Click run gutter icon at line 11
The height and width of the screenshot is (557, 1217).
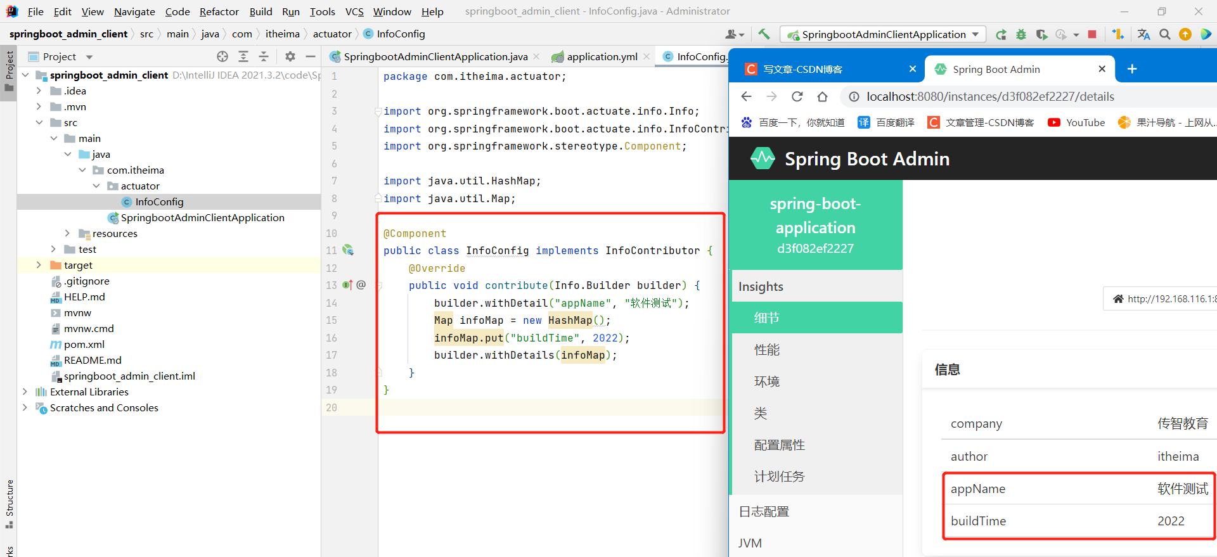click(x=348, y=250)
